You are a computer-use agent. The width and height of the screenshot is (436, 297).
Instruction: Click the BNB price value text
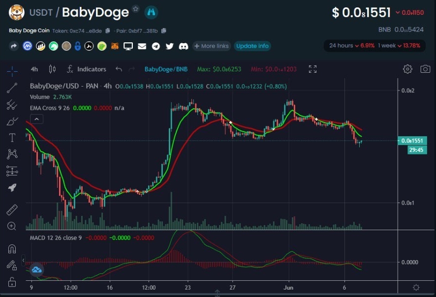pyautogui.click(x=409, y=30)
